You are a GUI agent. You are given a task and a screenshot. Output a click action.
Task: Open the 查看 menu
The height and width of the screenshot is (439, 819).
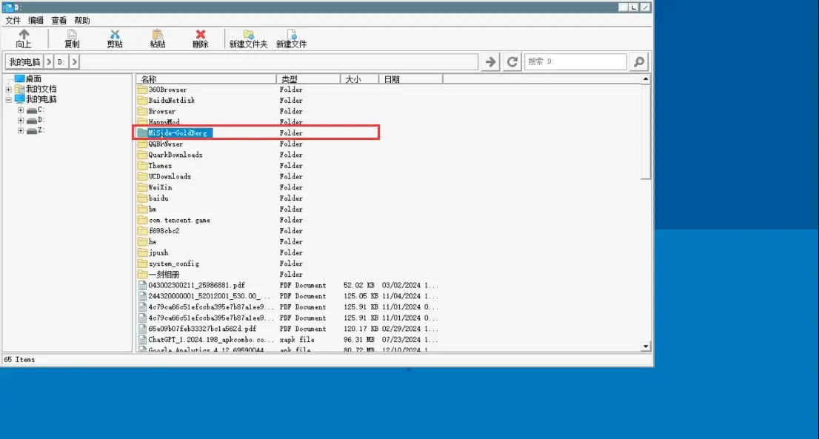click(x=58, y=21)
